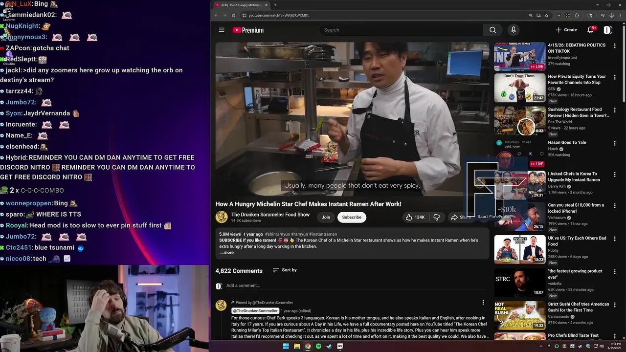Click the YouTube Premium logo

coord(248,30)
